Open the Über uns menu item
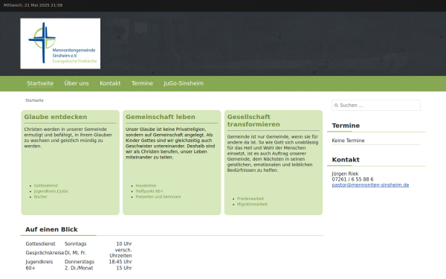This screenshot has height=279, width=446. click(x=77, y=83)
